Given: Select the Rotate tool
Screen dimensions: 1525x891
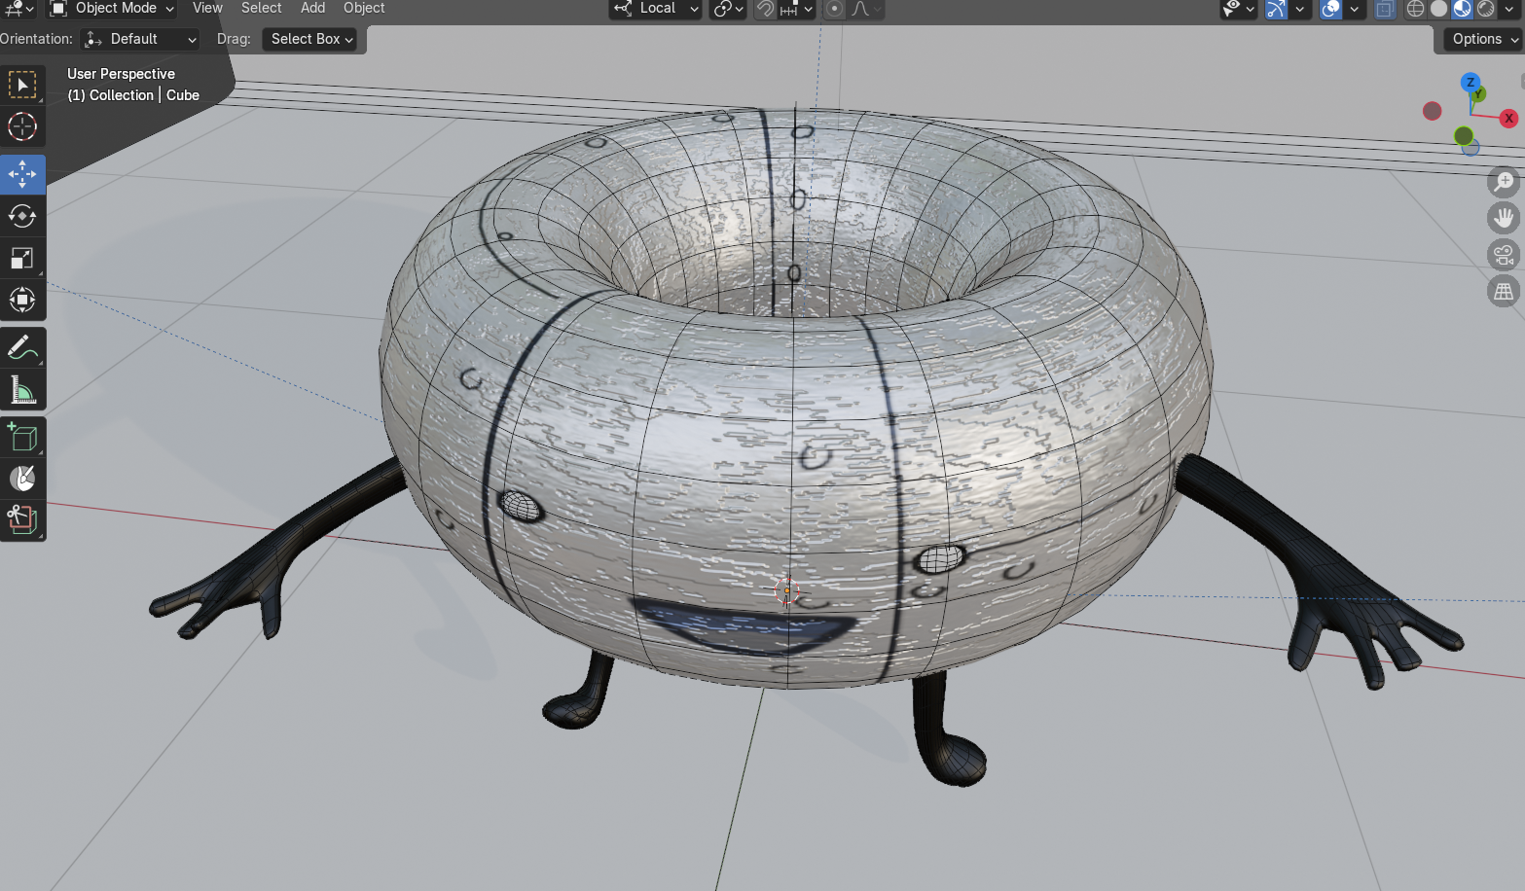Looking at the screenshot, I should (22, 216).
